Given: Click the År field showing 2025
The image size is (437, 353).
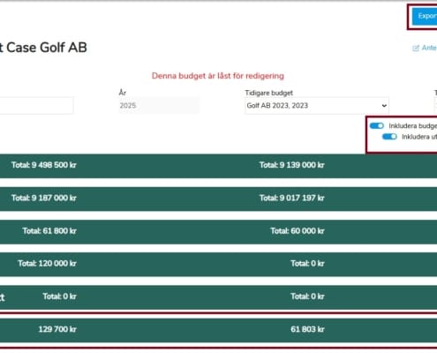Looking at the screenshot, I should 159,106.
